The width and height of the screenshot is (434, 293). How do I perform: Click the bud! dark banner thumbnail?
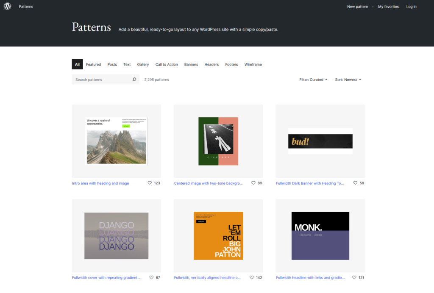coord(320,141)
